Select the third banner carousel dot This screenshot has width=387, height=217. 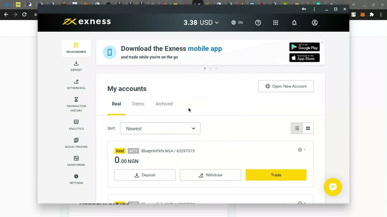coord(216,68)
